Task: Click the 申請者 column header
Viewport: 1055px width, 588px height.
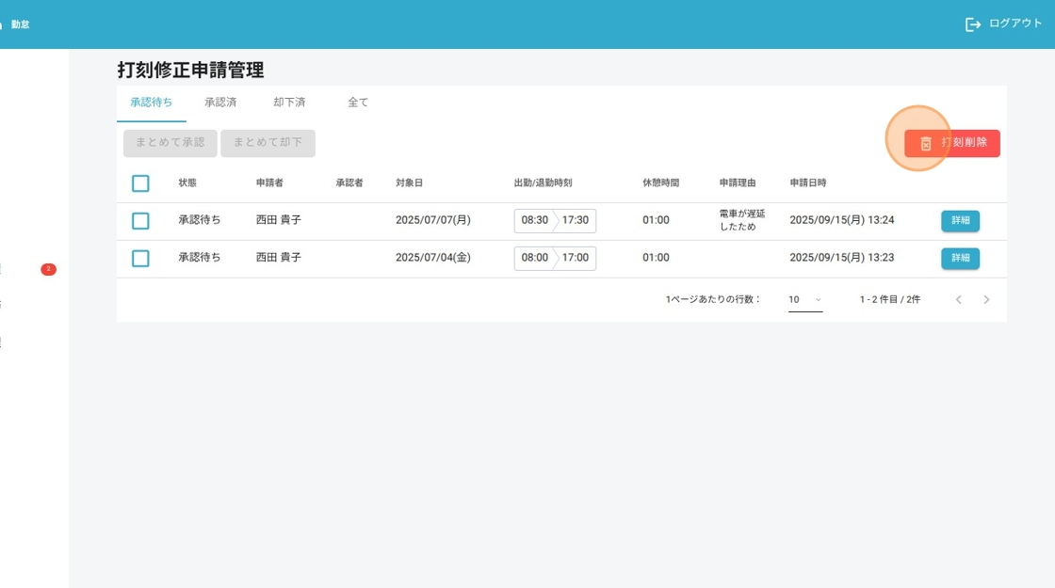Action: point(269,183)
